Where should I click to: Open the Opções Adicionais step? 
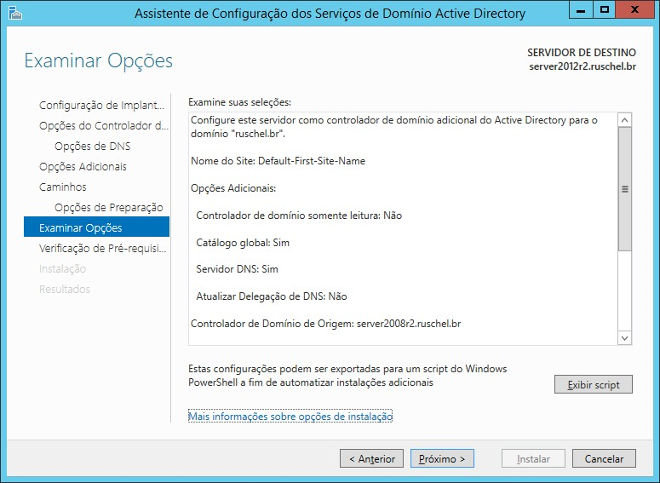83,167
